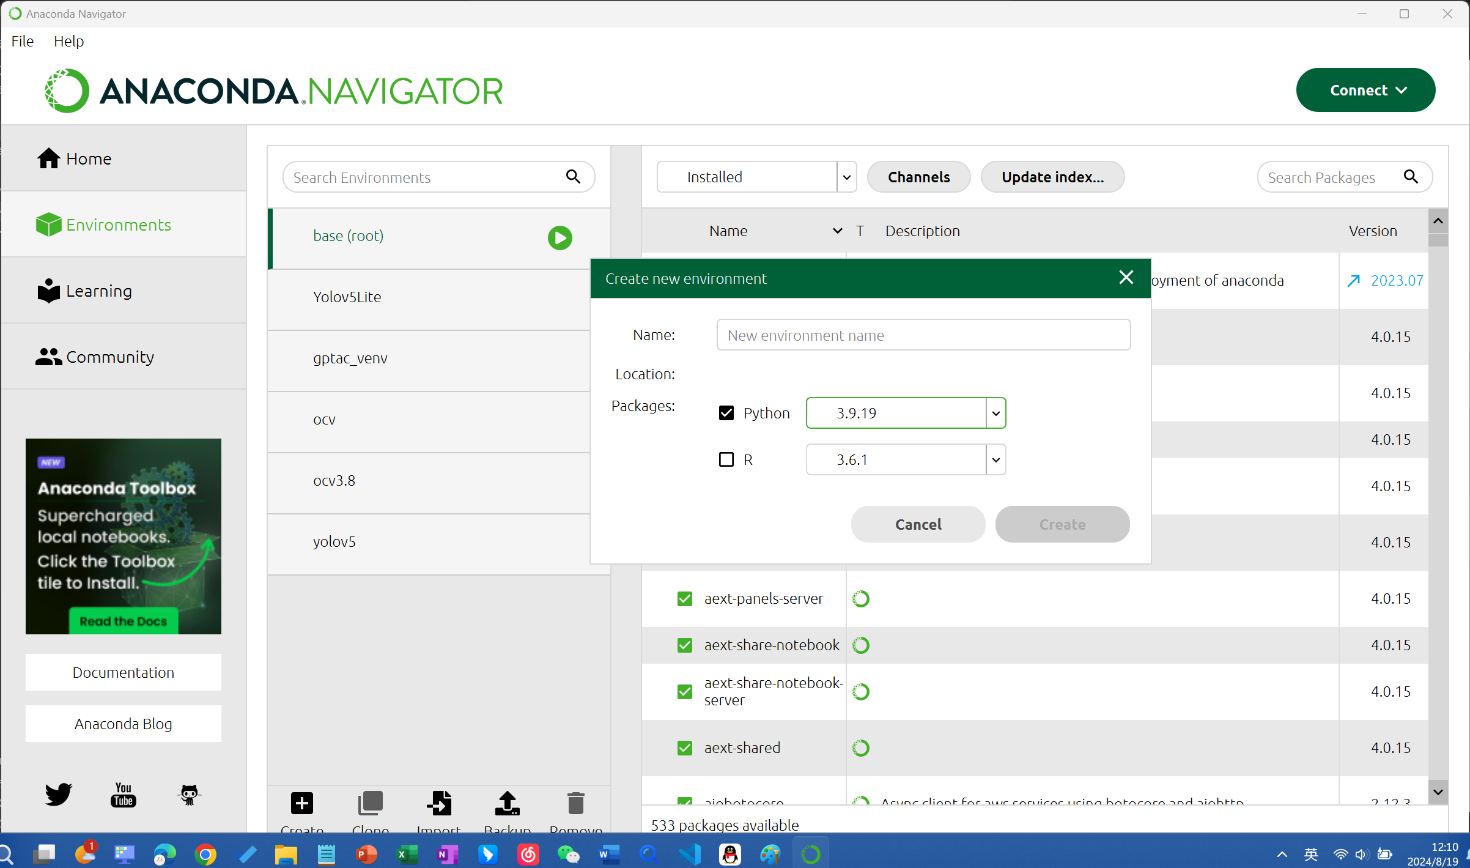This screenshot has width=1470, height=868.
Task: Toggle the aext-panels-server package checkbox
Action: 685,599
